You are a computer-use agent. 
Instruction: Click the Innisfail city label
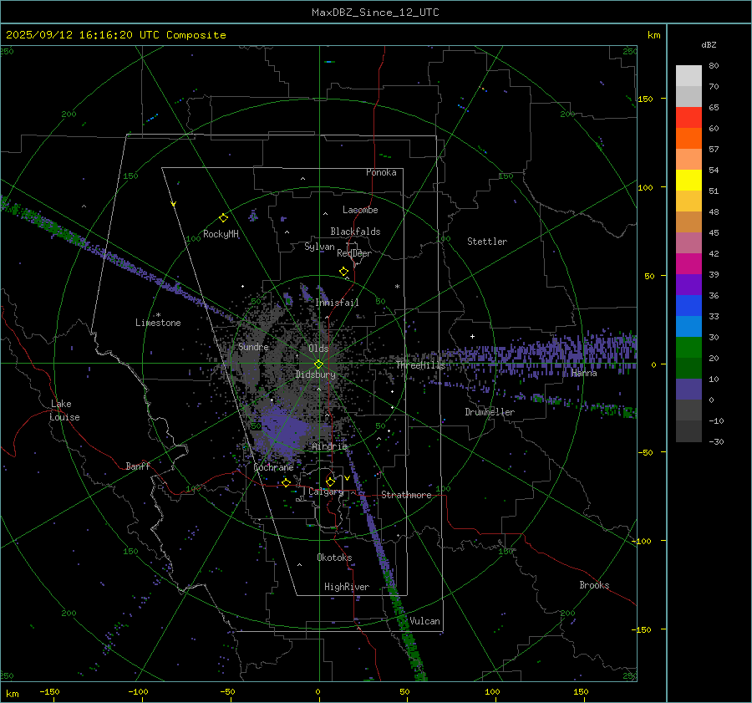[337, 303]
